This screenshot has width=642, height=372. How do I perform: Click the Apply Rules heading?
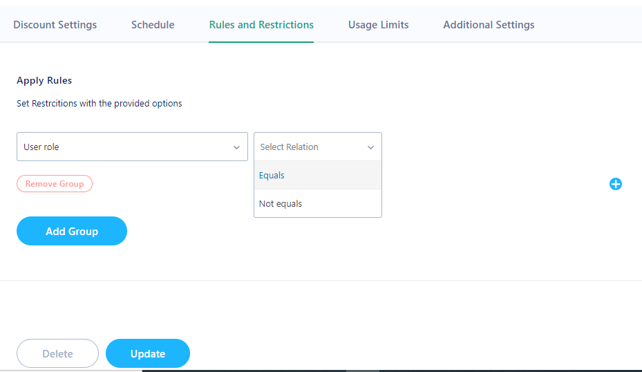[x=44, y=80]
